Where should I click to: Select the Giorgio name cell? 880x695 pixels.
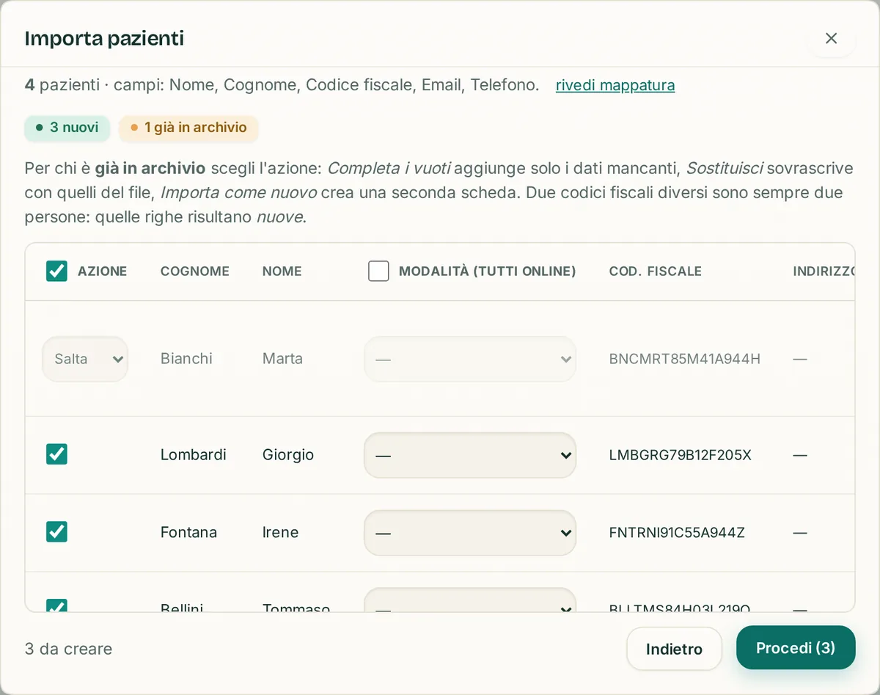click(288, 455)
